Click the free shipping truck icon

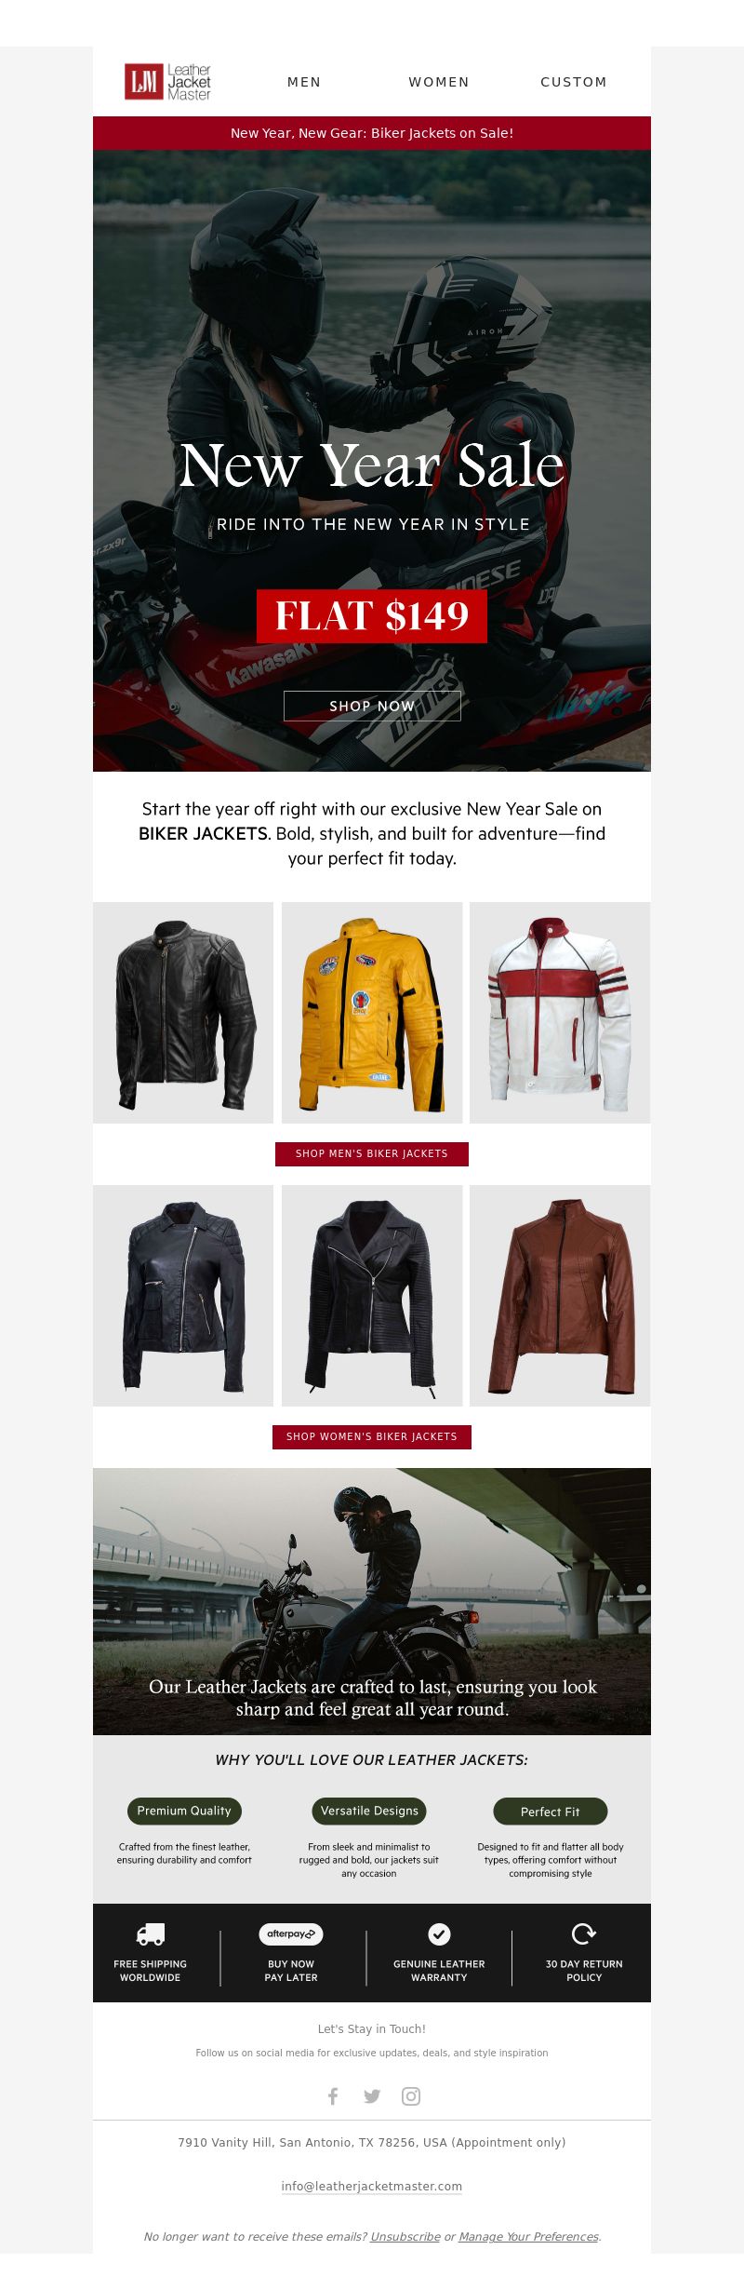151,1933
